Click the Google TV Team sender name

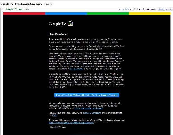[x=15, y=9]
